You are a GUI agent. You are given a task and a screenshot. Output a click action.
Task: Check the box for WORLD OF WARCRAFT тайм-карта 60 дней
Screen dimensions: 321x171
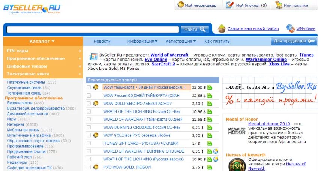[x=89, y=119]
